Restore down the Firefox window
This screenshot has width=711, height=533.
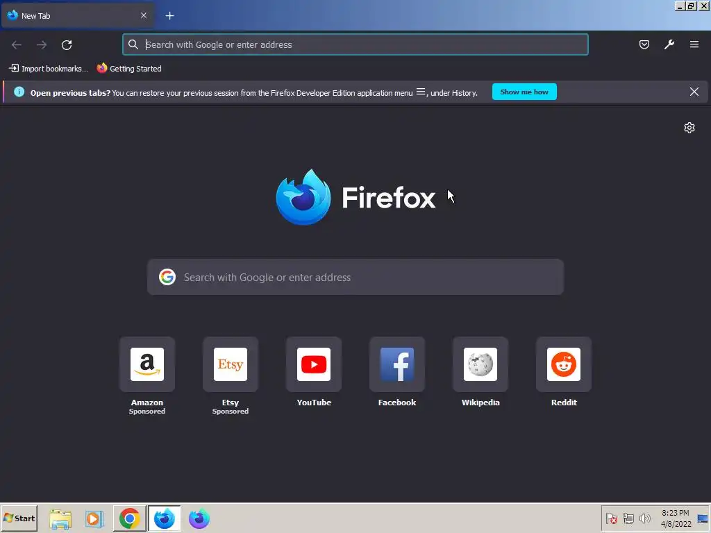[x=691, y=6]
